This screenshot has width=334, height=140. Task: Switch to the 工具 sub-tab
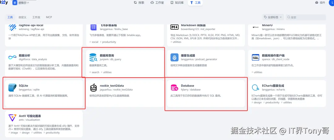[x=10, y=17]
